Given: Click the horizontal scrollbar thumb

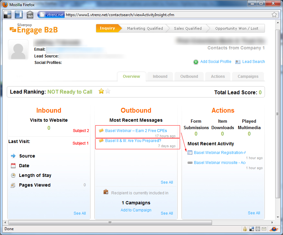Looking at the screenshot, I should click(x=110, y=222).
